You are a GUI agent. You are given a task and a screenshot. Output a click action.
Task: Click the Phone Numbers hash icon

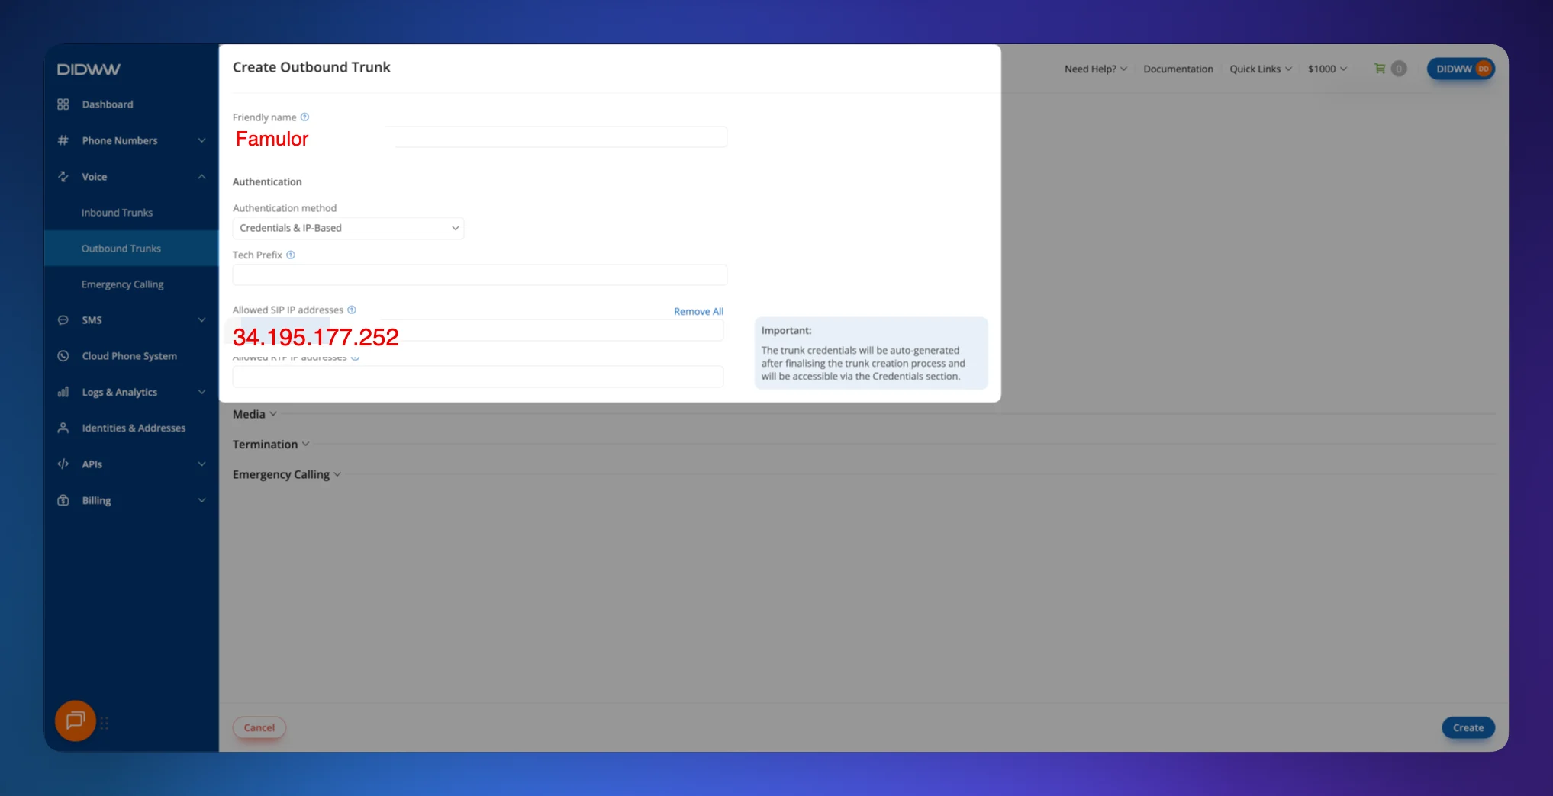tap(63, 140)
